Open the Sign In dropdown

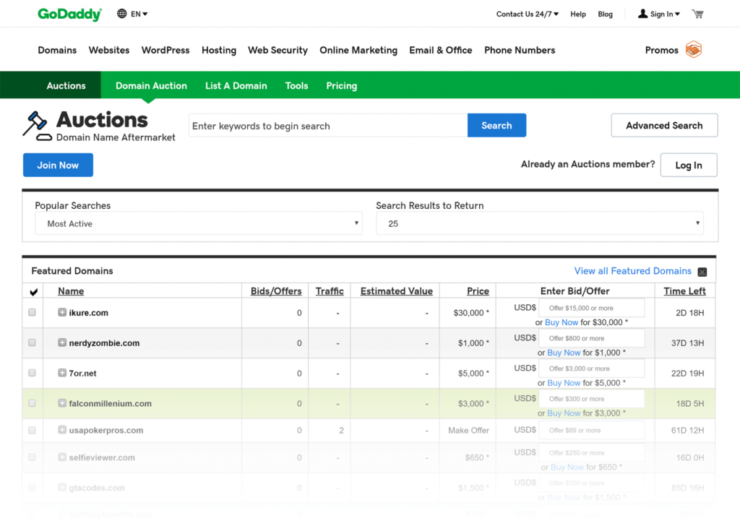(x=665, y=14)
